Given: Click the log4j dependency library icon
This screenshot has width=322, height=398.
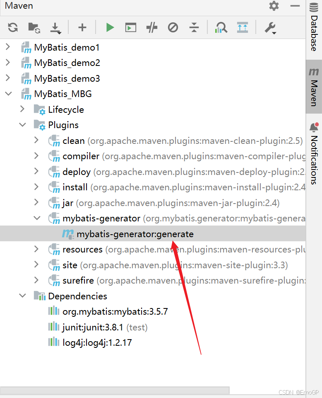Looking at the screenshot, I should coord(53,342).
